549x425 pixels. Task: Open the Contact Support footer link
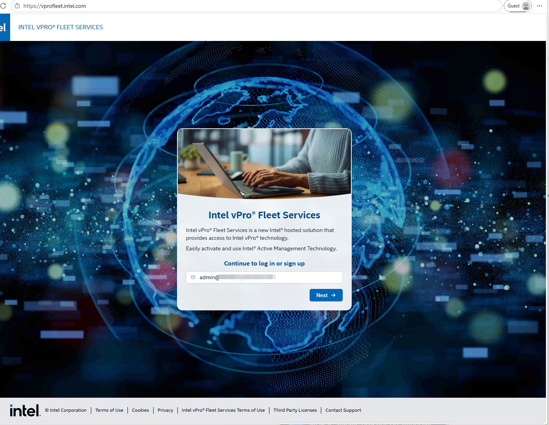(343, 410)
